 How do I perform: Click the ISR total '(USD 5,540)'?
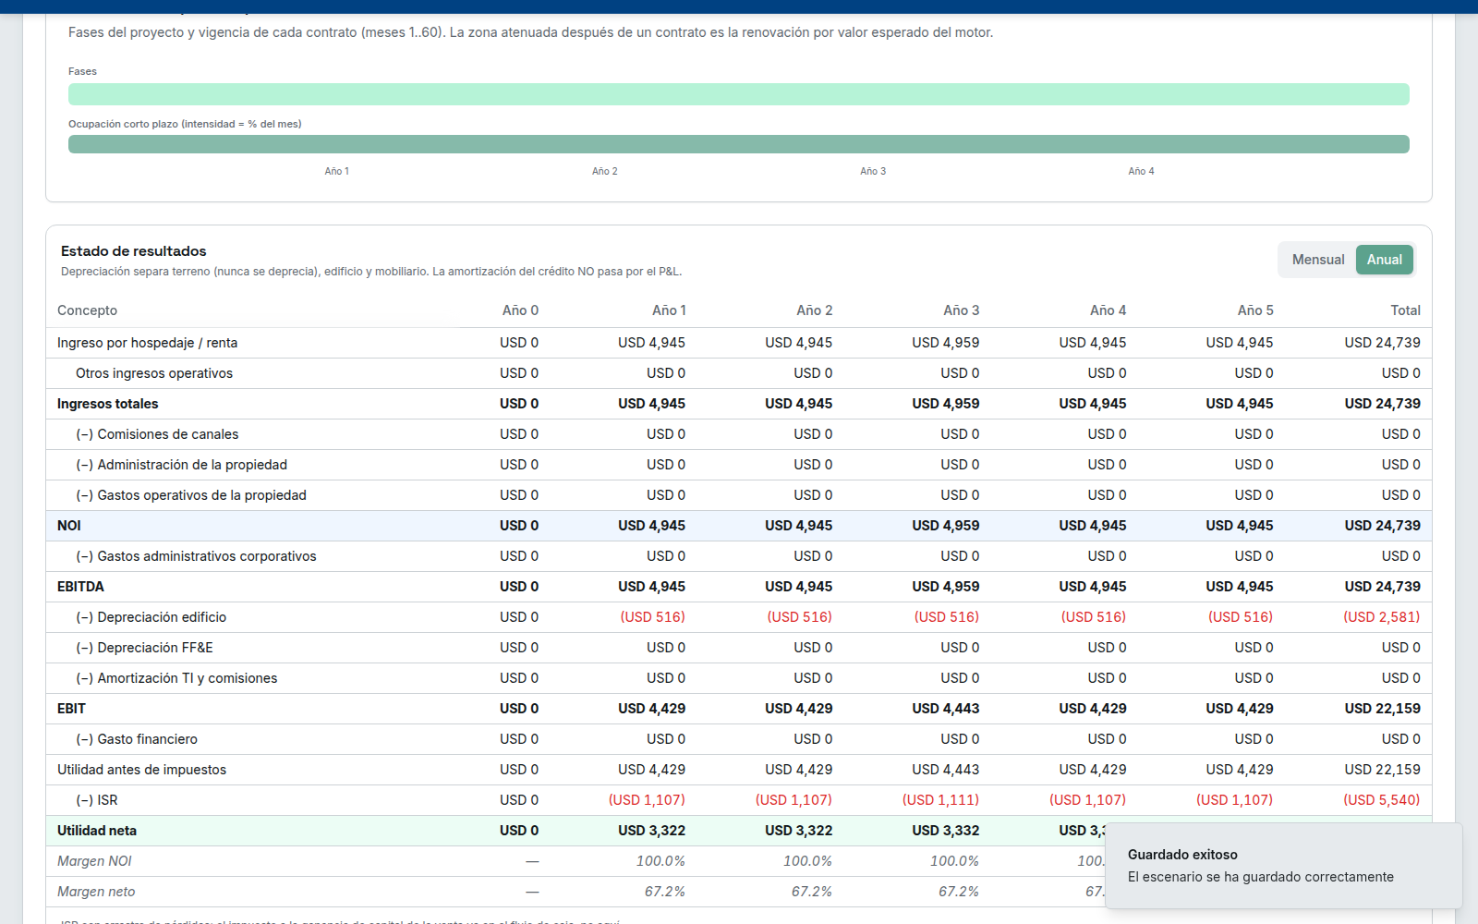1382,800
